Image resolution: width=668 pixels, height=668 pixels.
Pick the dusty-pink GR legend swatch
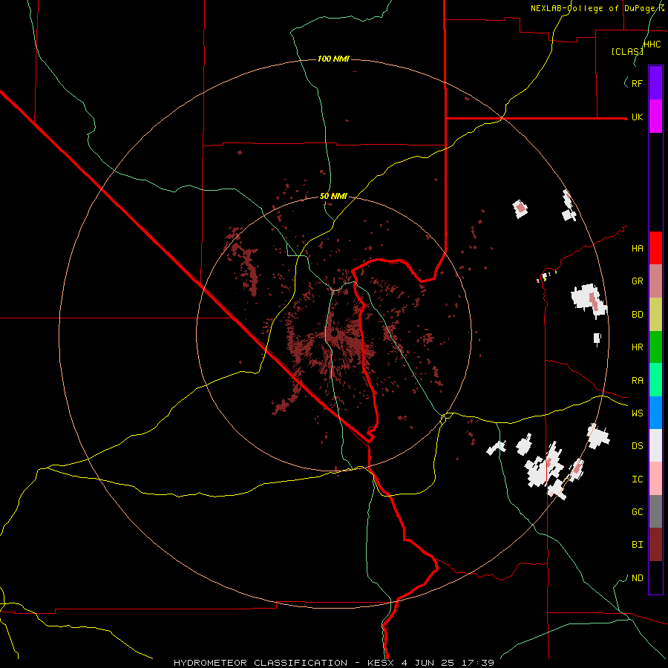(x=655, y=281)
